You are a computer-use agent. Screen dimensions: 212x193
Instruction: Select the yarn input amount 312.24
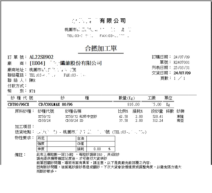(158, 120)
